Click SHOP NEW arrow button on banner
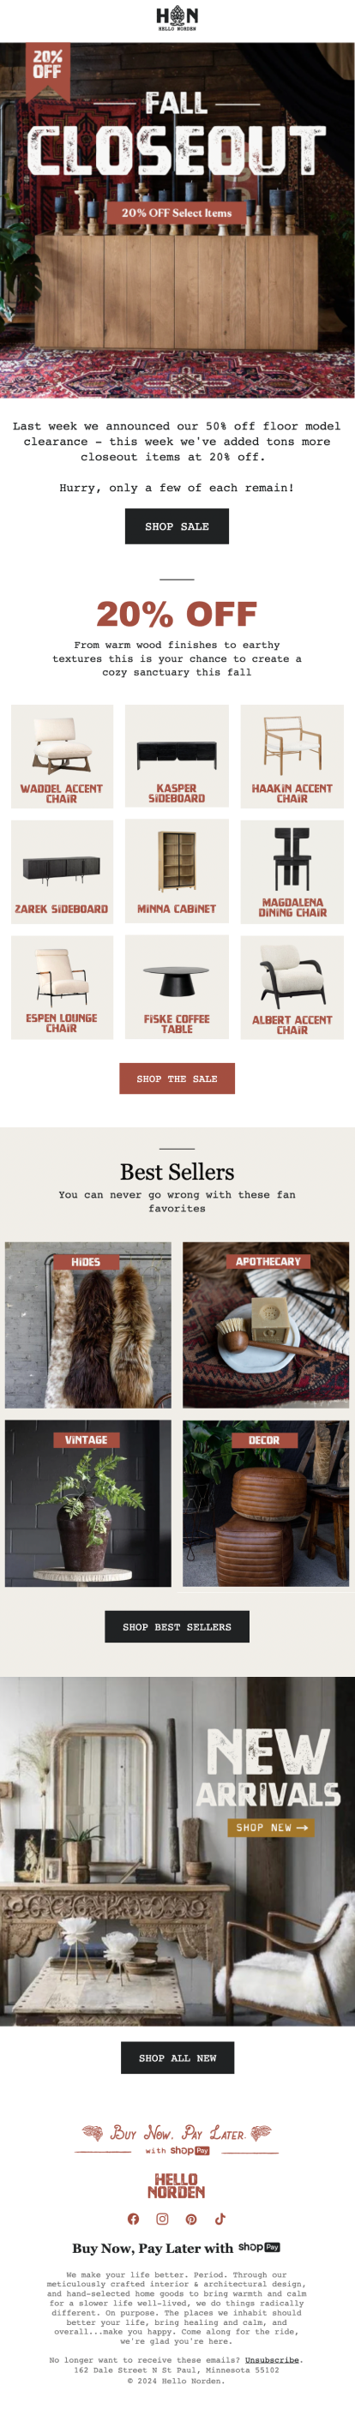 pos(271,1828)
